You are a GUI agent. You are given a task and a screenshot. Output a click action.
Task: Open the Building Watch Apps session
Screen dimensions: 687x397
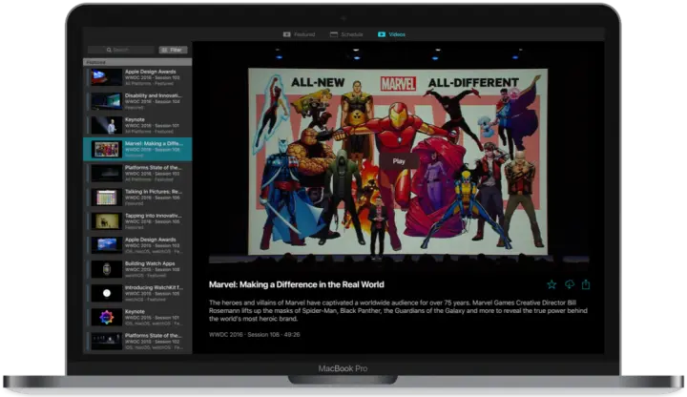coord(137,269)
